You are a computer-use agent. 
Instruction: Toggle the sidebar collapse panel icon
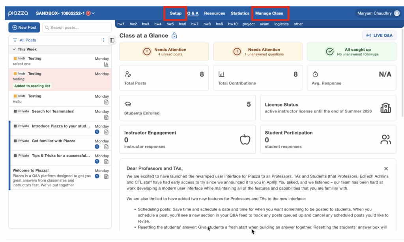pos(112,40)
